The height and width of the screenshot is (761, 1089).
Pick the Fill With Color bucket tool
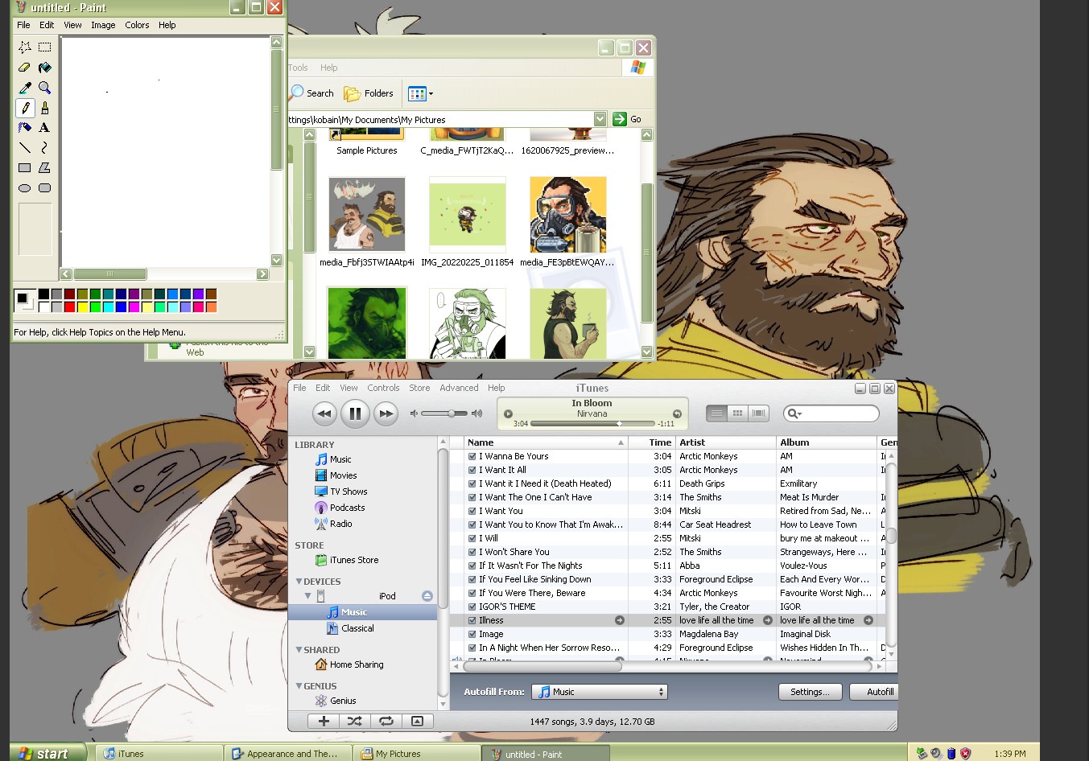[x=45, y=67]
